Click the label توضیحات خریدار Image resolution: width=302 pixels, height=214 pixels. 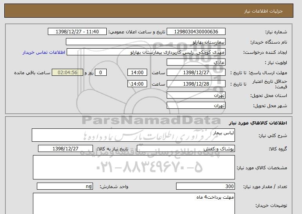click(x=271, y=205)
